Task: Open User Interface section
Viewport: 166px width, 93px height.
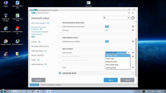Action: (x=37, y=64)
